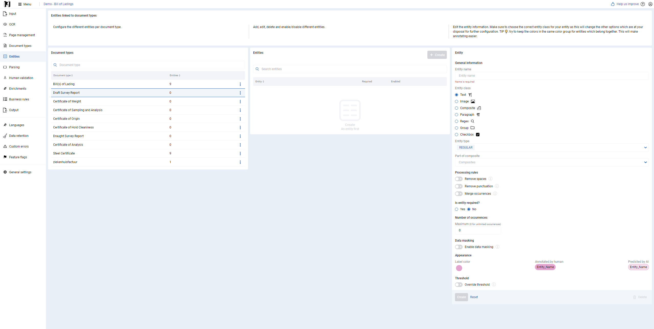Open the pink Label color swatch
The height and width of the screenshot is (329, 654).
click(459, 268)
